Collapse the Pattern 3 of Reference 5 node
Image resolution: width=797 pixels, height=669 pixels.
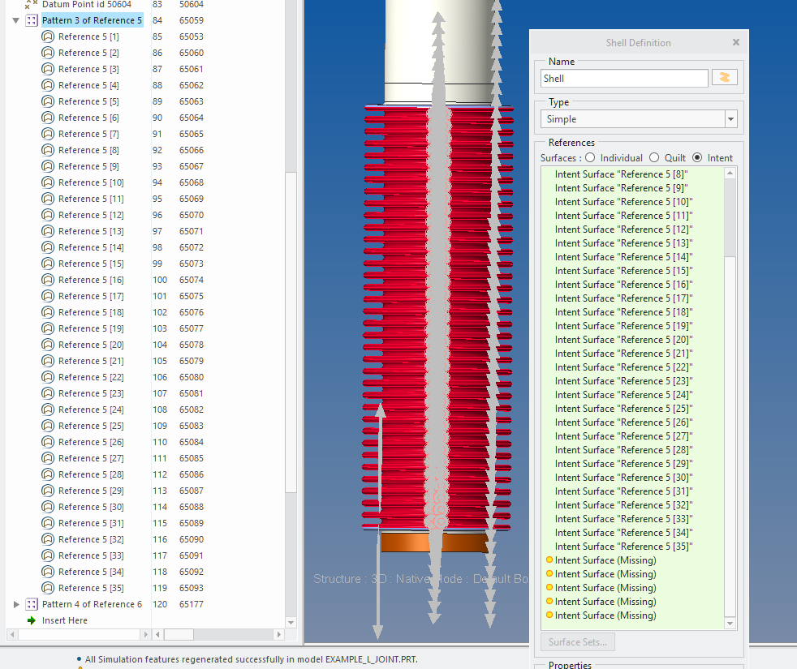pos(15,20)
